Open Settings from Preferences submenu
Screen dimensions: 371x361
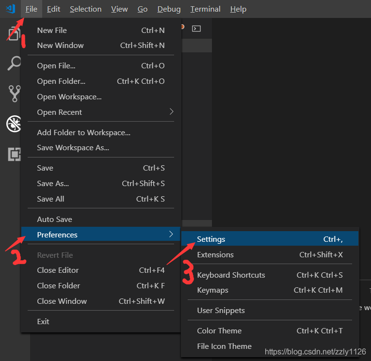pyautogui.click(x=270, y=238)
